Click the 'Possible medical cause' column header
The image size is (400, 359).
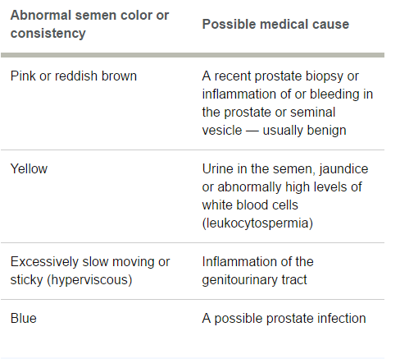(275, 24)
